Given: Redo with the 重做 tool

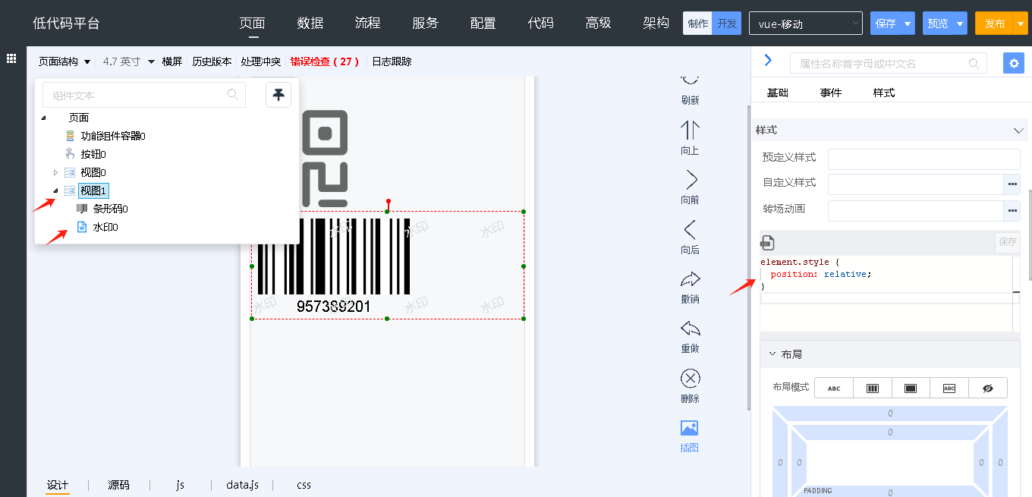Looking at the screenshot, I should click(x=690, y=336).
